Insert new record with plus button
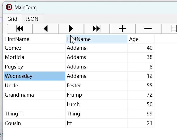Screen dimensions: 177x140 [x=122, y=28]
